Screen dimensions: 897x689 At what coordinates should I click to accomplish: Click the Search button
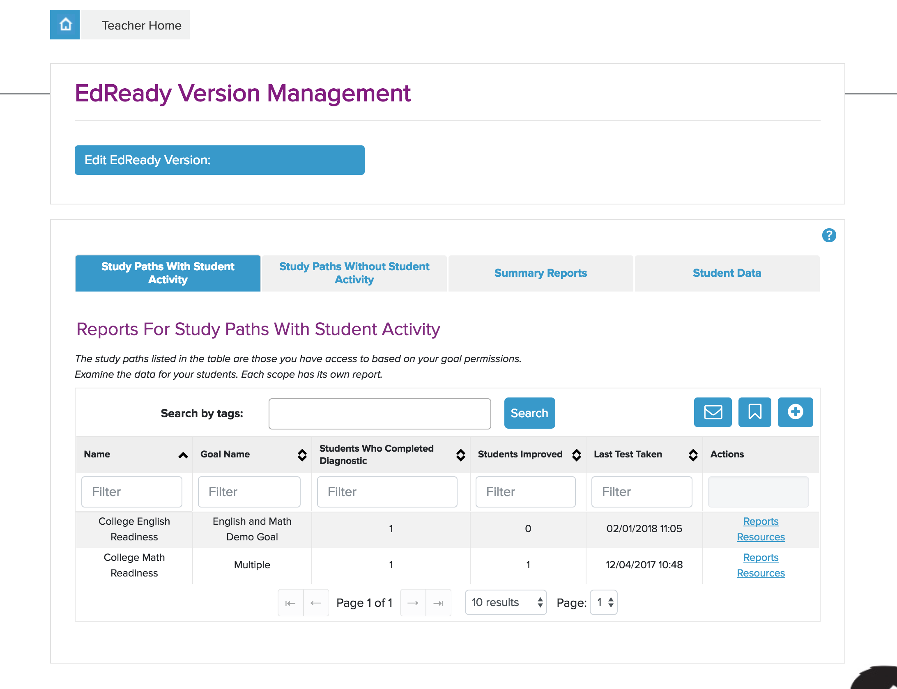point(529,413)
